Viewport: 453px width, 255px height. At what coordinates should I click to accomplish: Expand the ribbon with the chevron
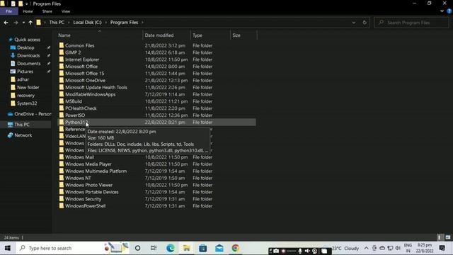(x=442, y=11)
